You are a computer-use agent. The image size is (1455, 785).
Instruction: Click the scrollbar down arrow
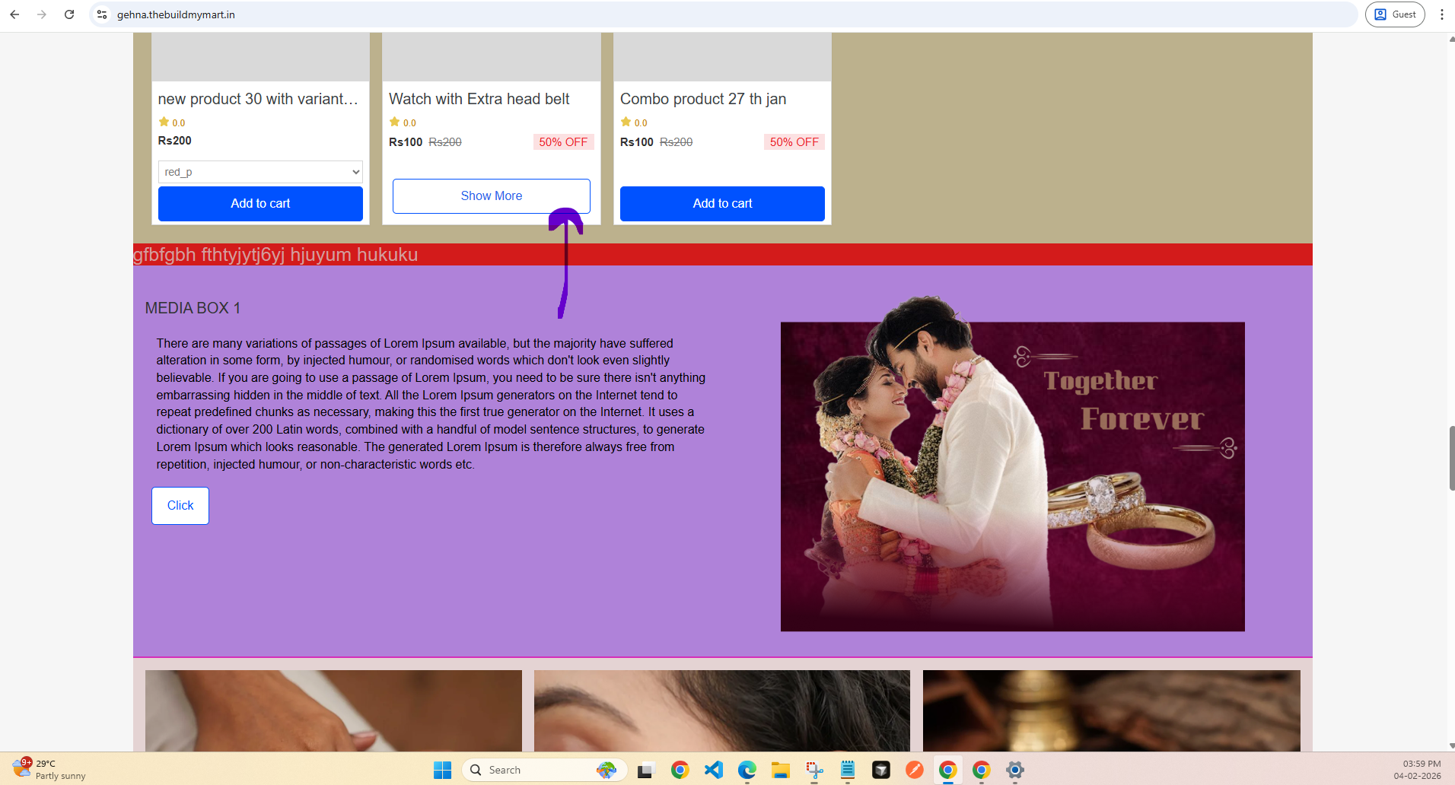(1451, 745)
